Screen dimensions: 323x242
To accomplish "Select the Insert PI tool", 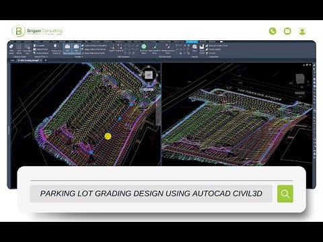I will click(112, 48).
